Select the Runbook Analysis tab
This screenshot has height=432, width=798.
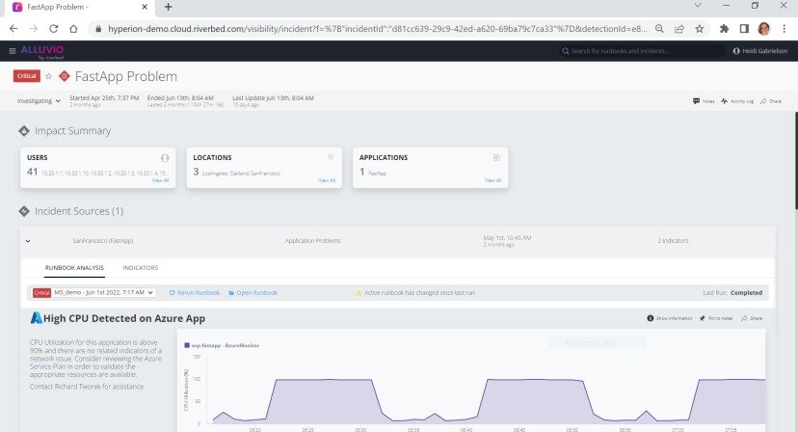click(x=75, y=267)
